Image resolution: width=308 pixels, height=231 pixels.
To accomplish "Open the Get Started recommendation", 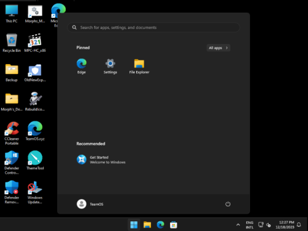I will [101, 160].
